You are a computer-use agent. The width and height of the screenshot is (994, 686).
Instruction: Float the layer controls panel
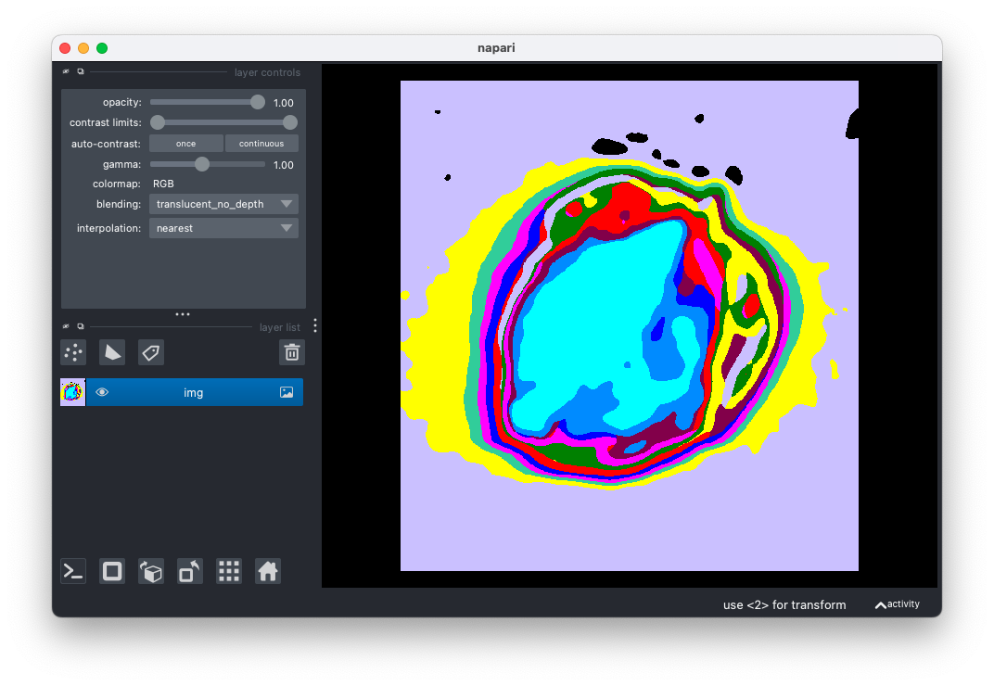point(81,71)
